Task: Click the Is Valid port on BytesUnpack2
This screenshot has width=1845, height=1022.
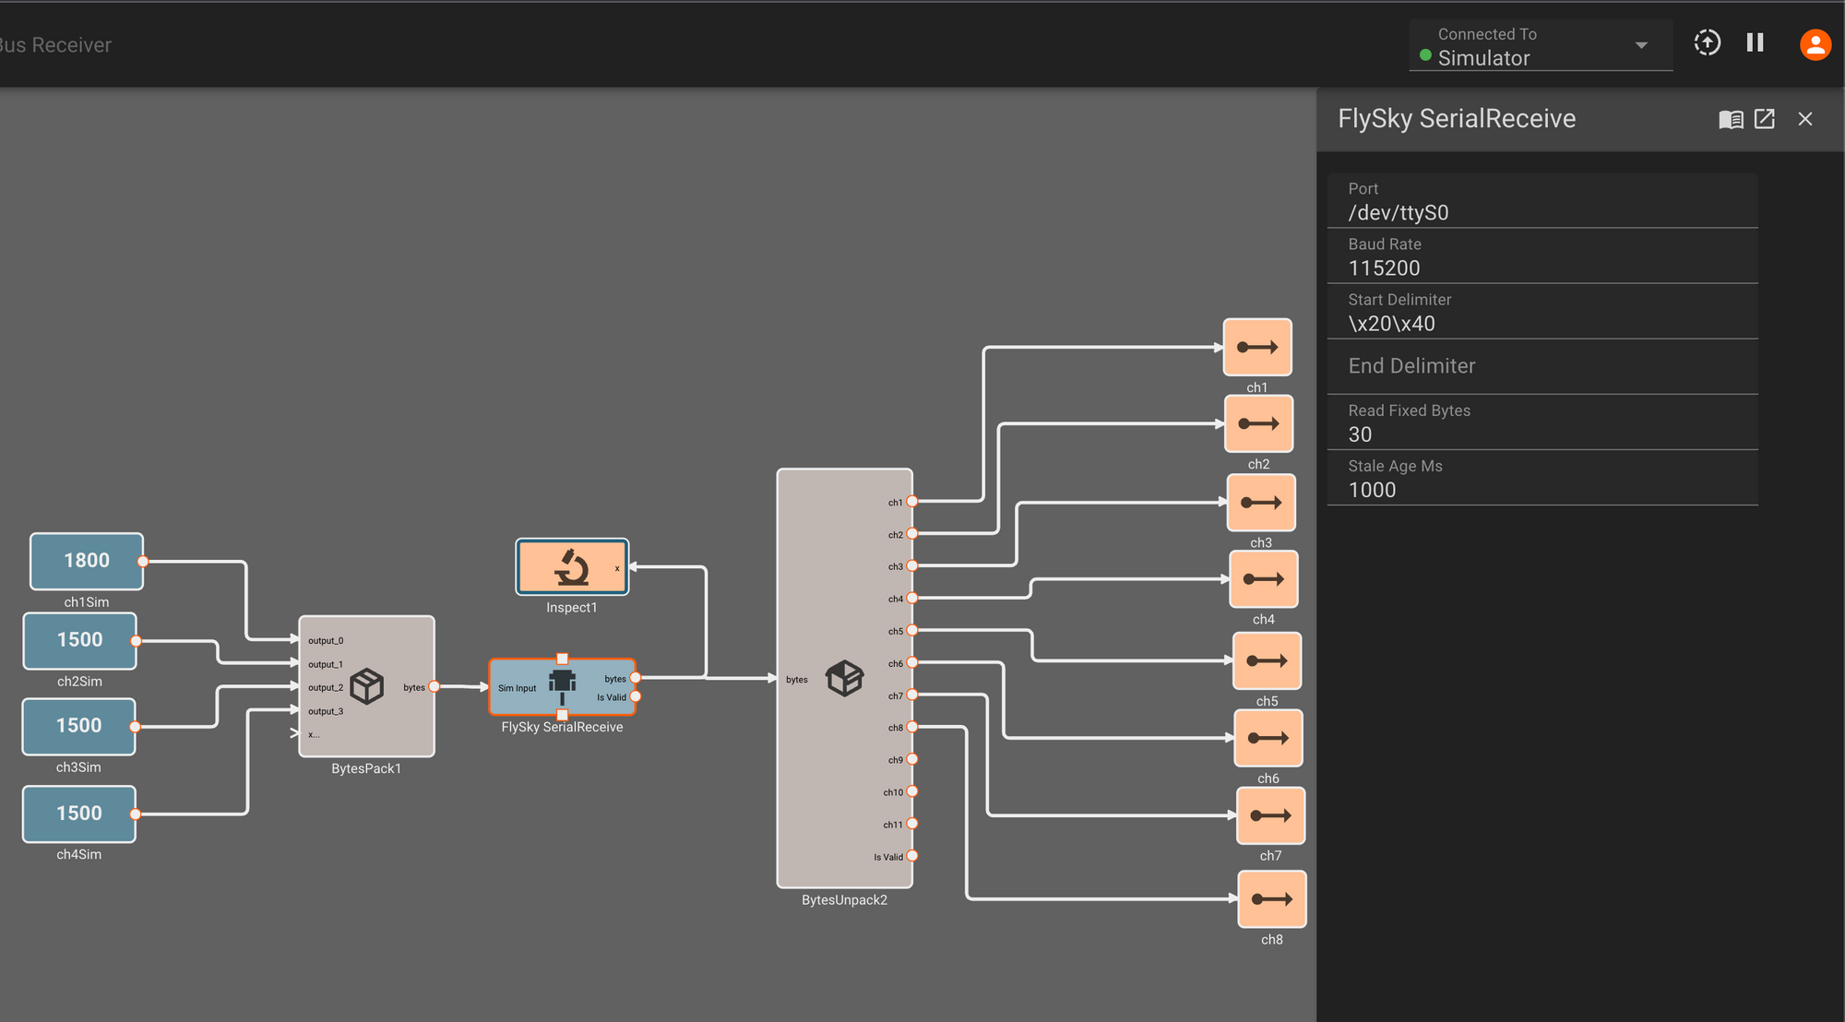Action: pos(911,856)
